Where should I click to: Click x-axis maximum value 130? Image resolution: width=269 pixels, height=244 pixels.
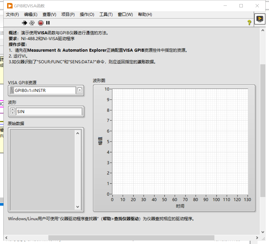pos(247,200)
